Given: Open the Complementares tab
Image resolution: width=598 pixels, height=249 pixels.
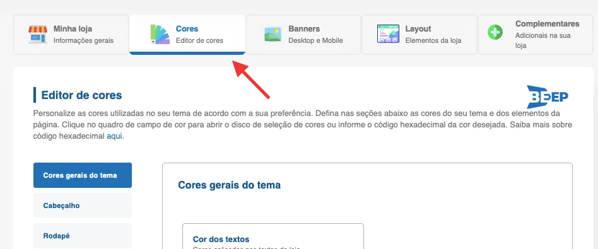Looking at the screenshot, I should (535, 35).
